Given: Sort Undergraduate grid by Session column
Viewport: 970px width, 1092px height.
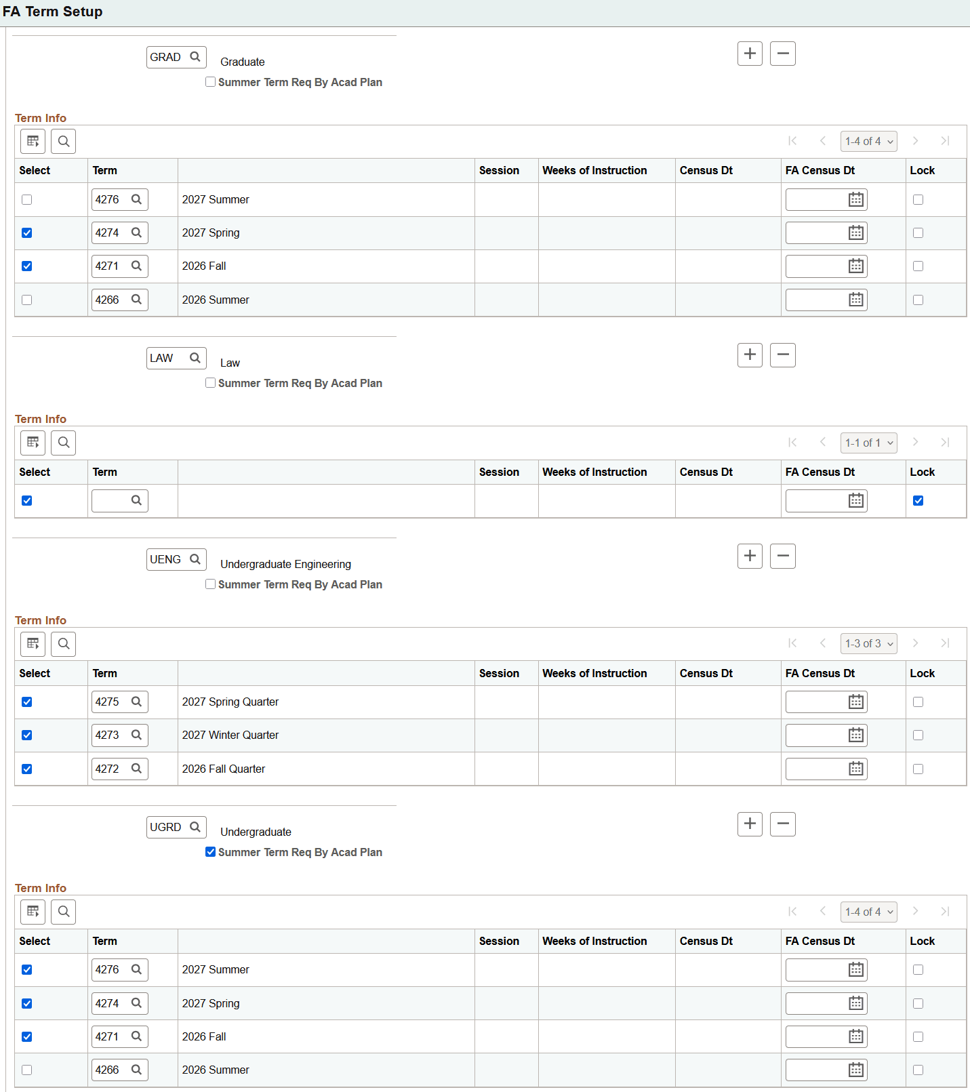Looking at the screenshot, I should (499, 941).
